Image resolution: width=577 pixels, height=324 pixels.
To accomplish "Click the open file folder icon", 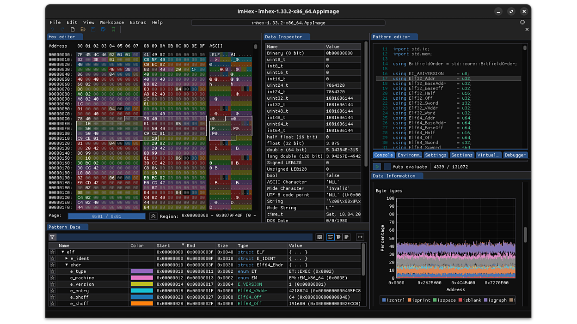I will pyautogui.click(x=83, y=30).
